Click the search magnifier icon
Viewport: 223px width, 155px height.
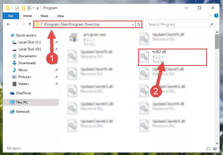click(x=212, y=24)
